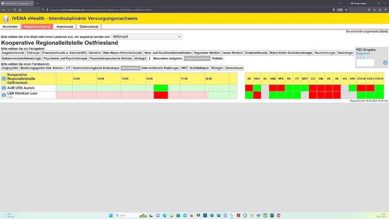
Task: Select Fachbereich MRT
Action: [x=184, y=68]
